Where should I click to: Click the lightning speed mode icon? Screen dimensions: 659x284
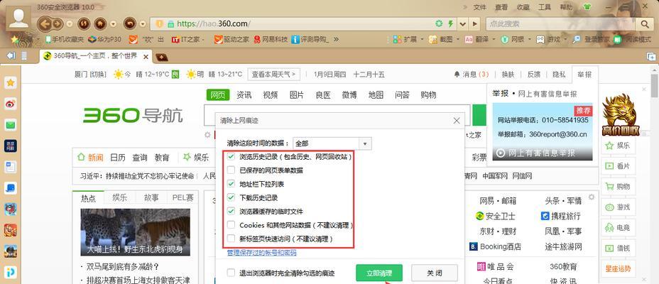451,23
